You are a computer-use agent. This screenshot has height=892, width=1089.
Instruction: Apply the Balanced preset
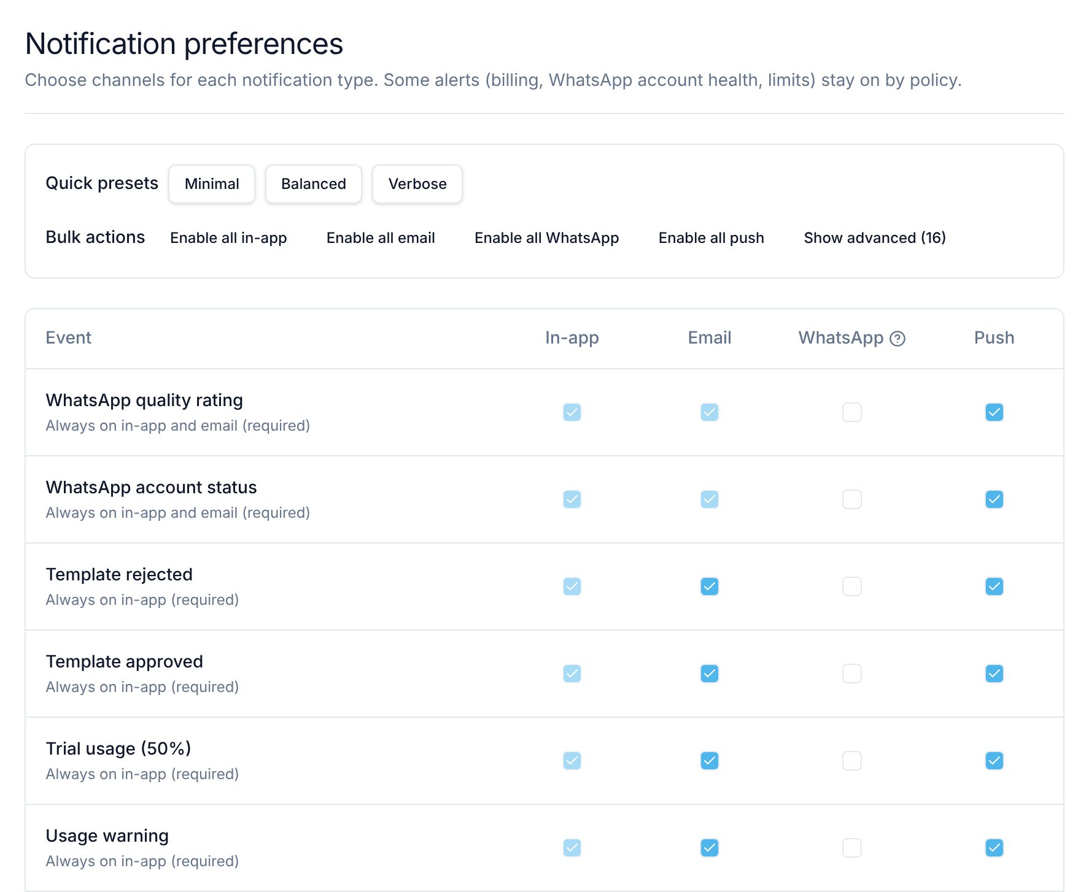(314, 184)
